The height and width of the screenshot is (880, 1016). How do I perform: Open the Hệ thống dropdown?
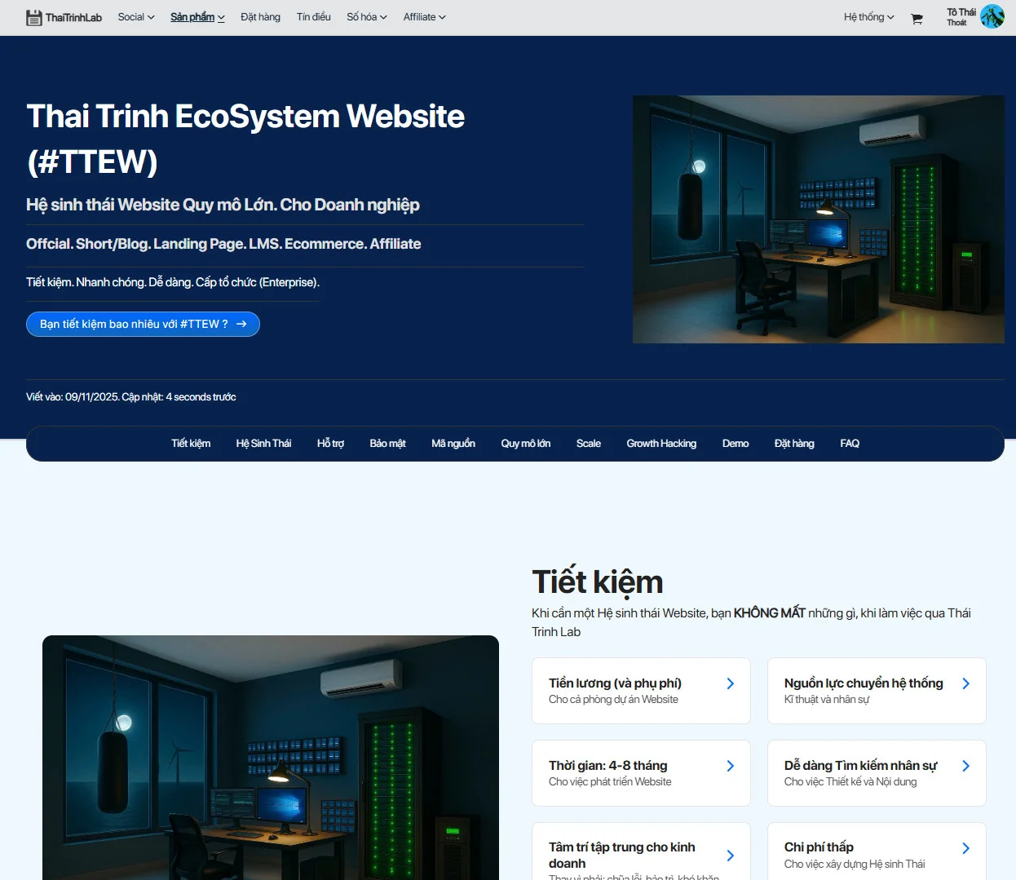tap(869, 17)
